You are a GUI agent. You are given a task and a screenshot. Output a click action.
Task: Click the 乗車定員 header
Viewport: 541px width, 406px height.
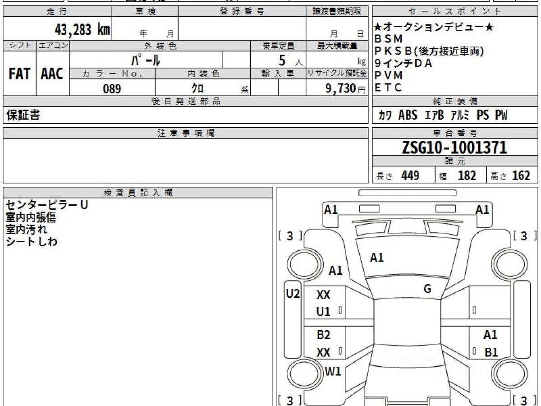278,46
